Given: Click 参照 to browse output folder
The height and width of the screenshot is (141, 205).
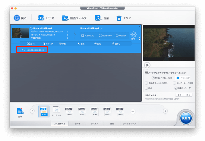Looking at the screenshot, I should 179,95.
